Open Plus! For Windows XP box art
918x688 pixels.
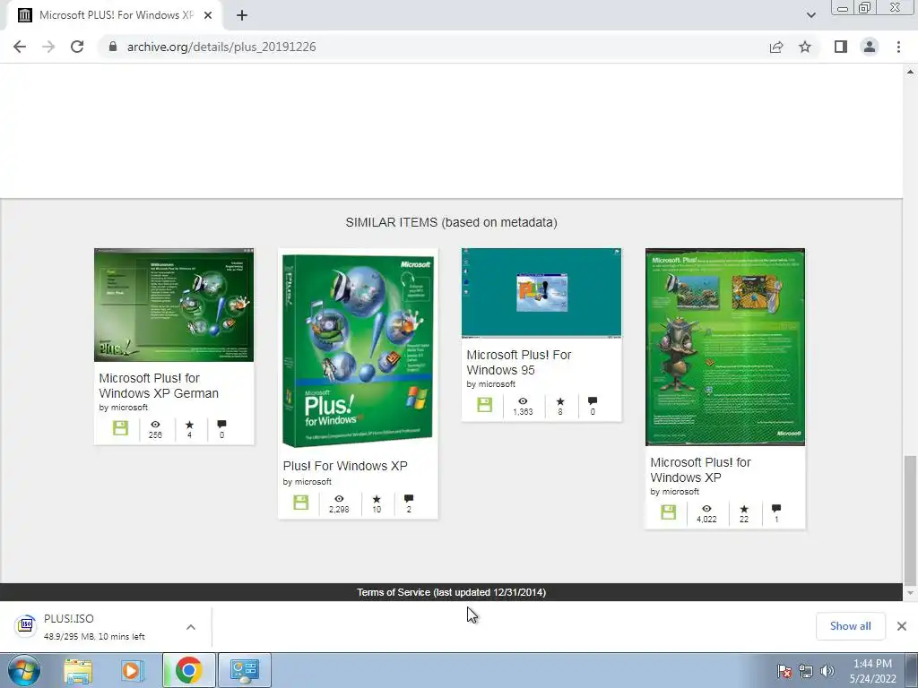tap(358, 350)
